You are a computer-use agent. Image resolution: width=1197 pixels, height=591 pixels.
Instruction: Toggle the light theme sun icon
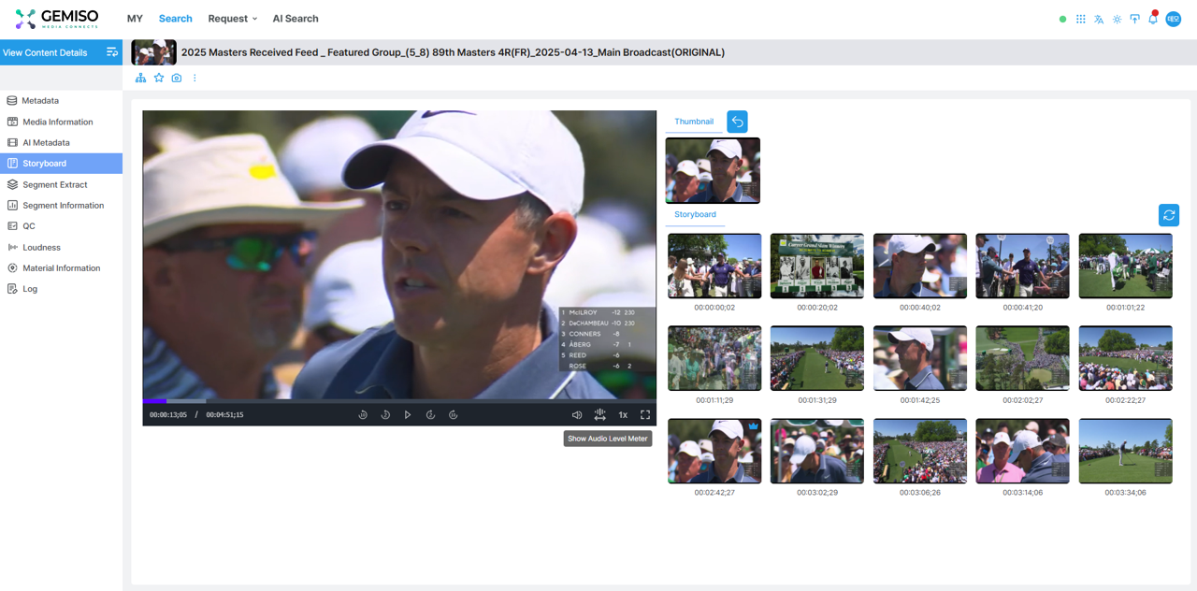point(1117,19)
